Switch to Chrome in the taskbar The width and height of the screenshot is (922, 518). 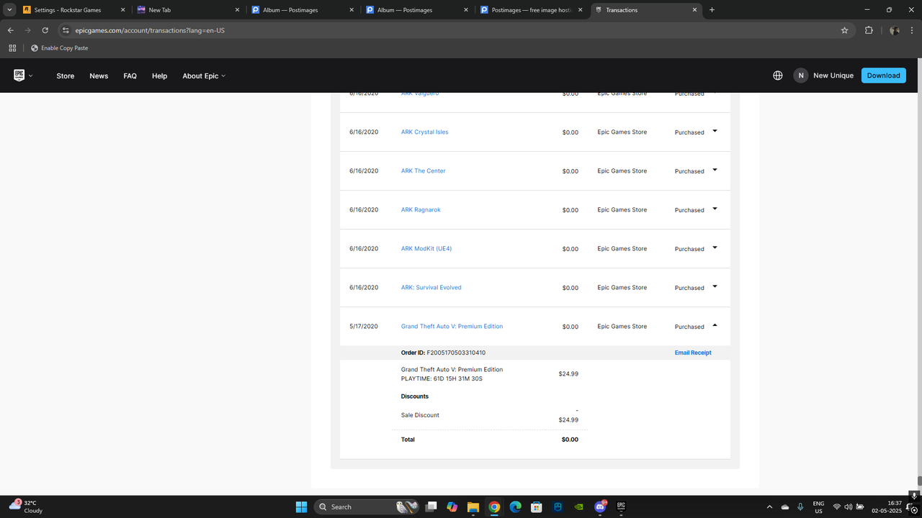point(494,506)
